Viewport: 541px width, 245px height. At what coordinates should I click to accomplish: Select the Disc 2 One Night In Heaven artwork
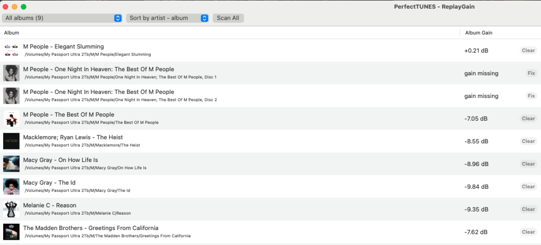pyautogui.click(x=11, y=95)
